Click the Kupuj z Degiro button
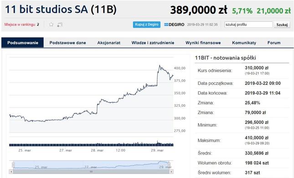Screen dimensions: 294x178 click(x=147, y=25)
